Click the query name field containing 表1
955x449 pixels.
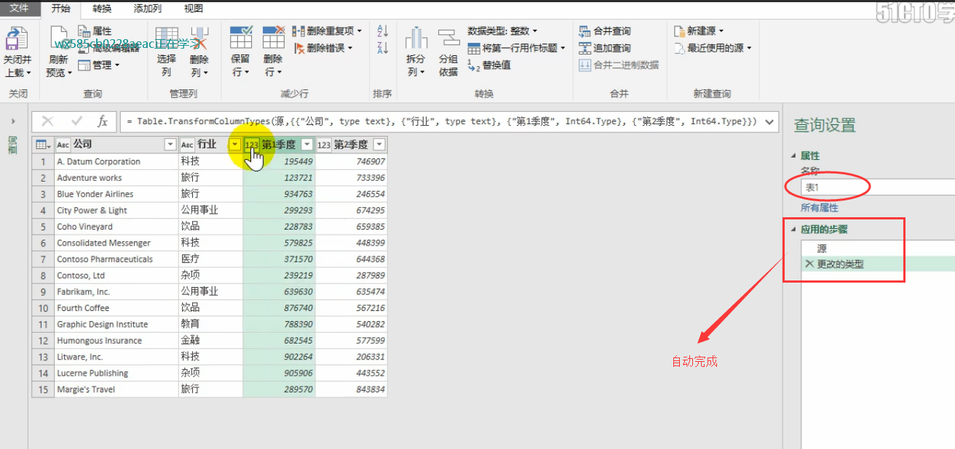tap(877, 187)
